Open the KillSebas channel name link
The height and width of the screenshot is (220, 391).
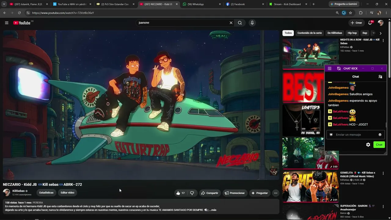coord(19,191)
